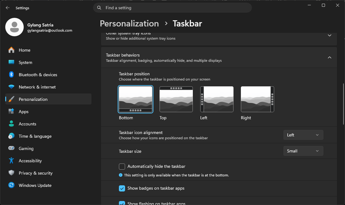345x205 pixels.
Task: Select Left taskbar position
Action: (217, 99)
